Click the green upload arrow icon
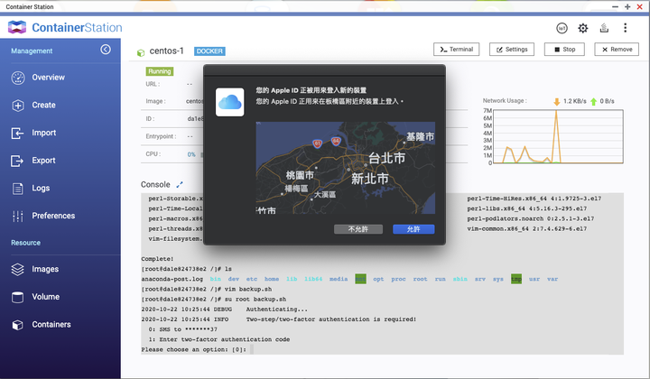The image size is (650, 379). pos(593,101)
